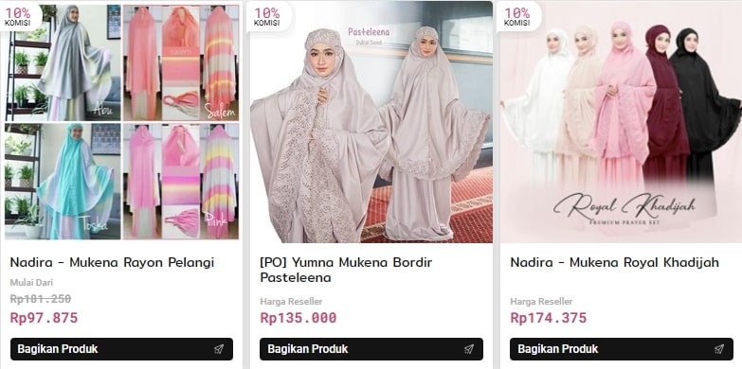Open the [PO] Yumna Mukena Bordir Pasteleena title
The image size is (742, 369).
click(346, 270)
